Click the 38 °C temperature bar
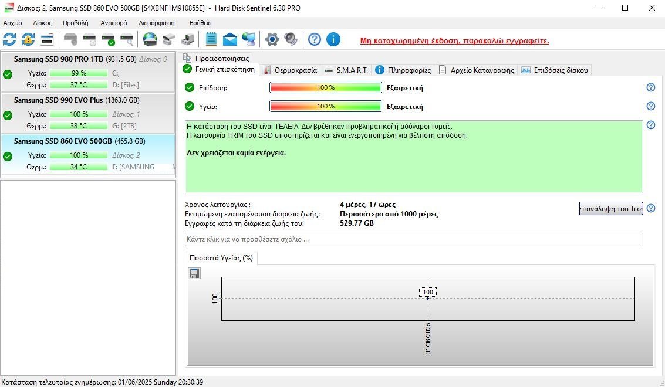 tap(79, 126)
